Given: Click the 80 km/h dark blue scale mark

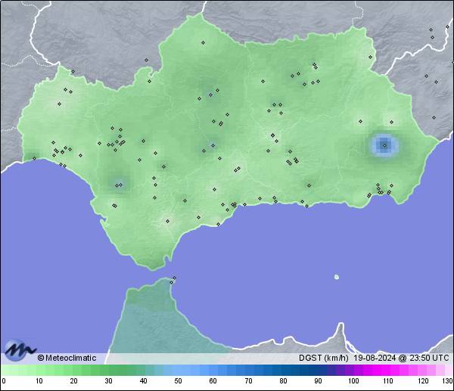Looking at the screenshot, I should 282,380.
